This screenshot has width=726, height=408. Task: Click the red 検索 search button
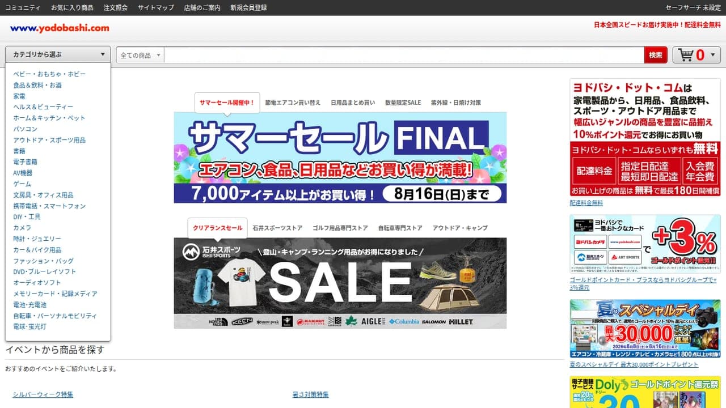[x=656, y=55]
